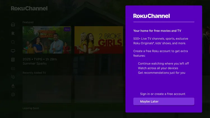Select the TV screen icon in sidebar
The width and height of the screenshot is (210, 118).
tap(13, 51)
